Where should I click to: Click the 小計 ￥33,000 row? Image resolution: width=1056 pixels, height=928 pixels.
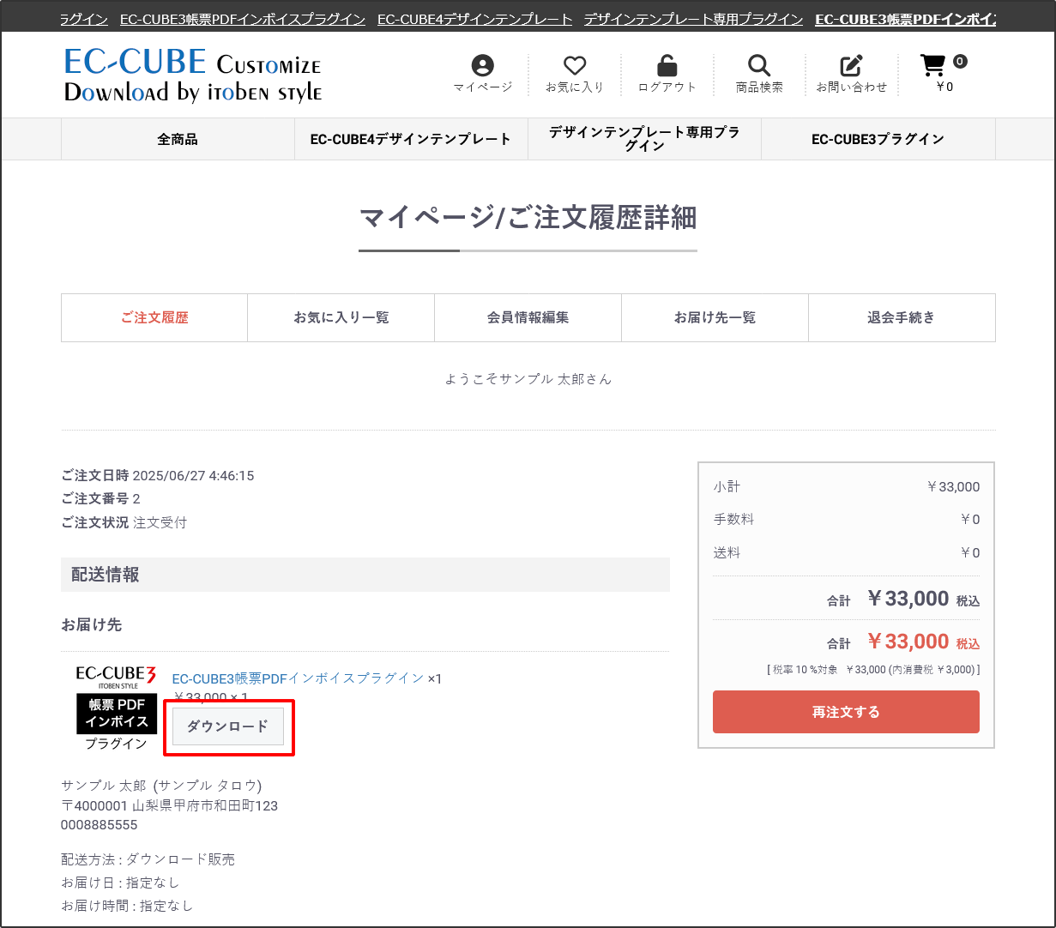[846, 486]
